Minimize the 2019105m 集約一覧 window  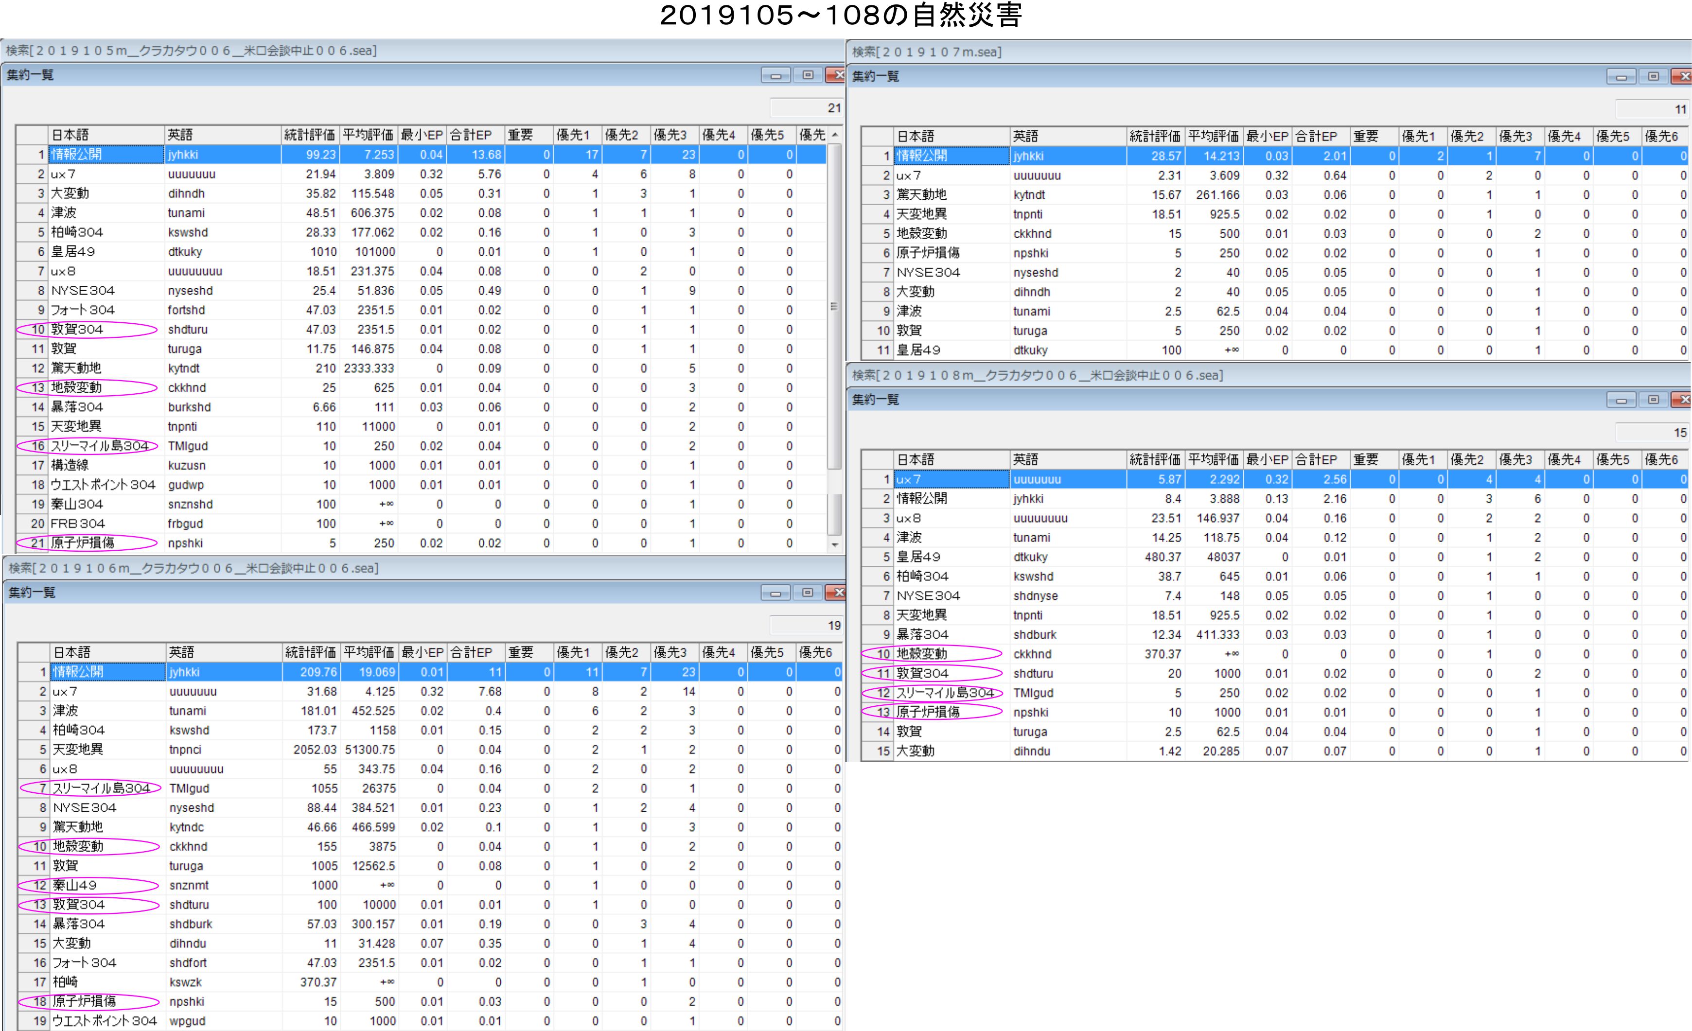(x=776, y=75)
